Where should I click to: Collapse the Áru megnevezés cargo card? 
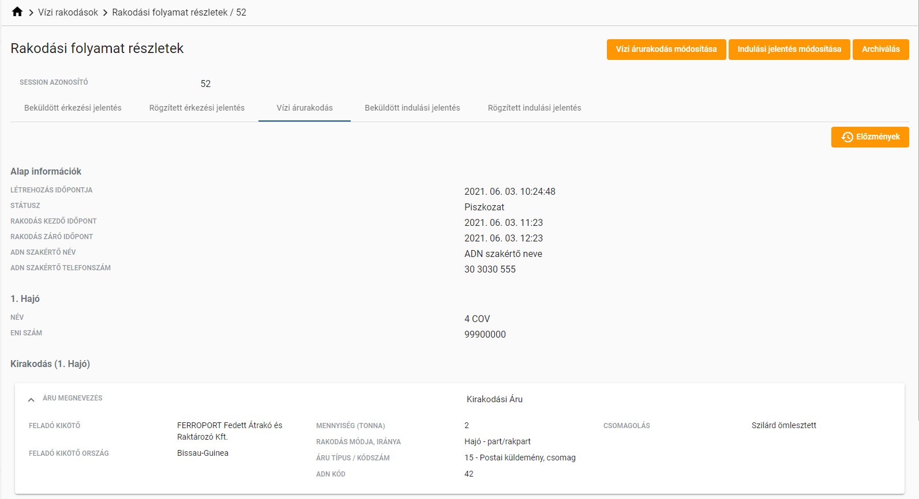tap(31, 399)
